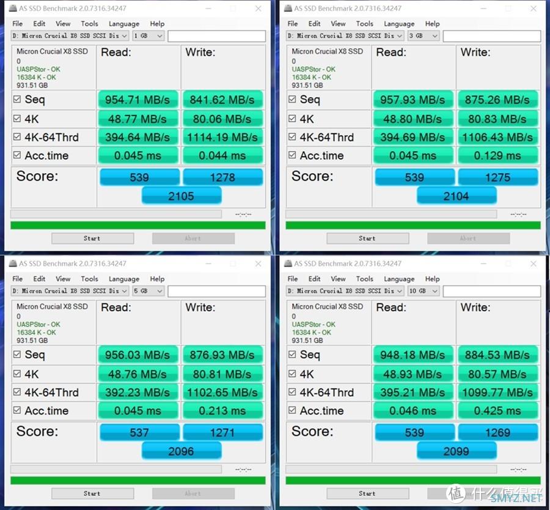Image resolution: width=550 pixels, height=510 pixels.
Task: Toggle Seq checkbox in the 10 GB window
Action: tap(292, 355)
